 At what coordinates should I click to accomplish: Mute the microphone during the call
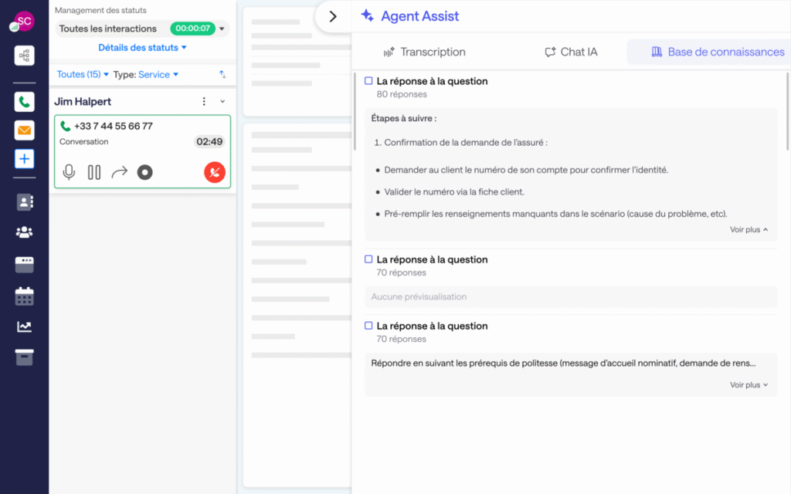click(69, 172)
